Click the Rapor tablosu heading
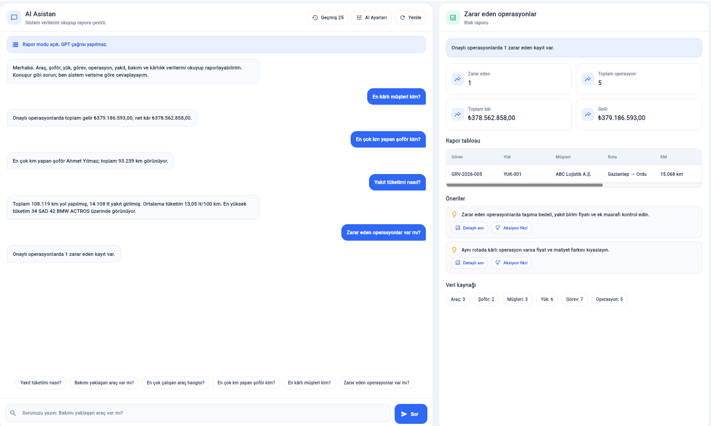Image resolution: width=711 pixels, height=426 pixels. [x=463, y=140]
